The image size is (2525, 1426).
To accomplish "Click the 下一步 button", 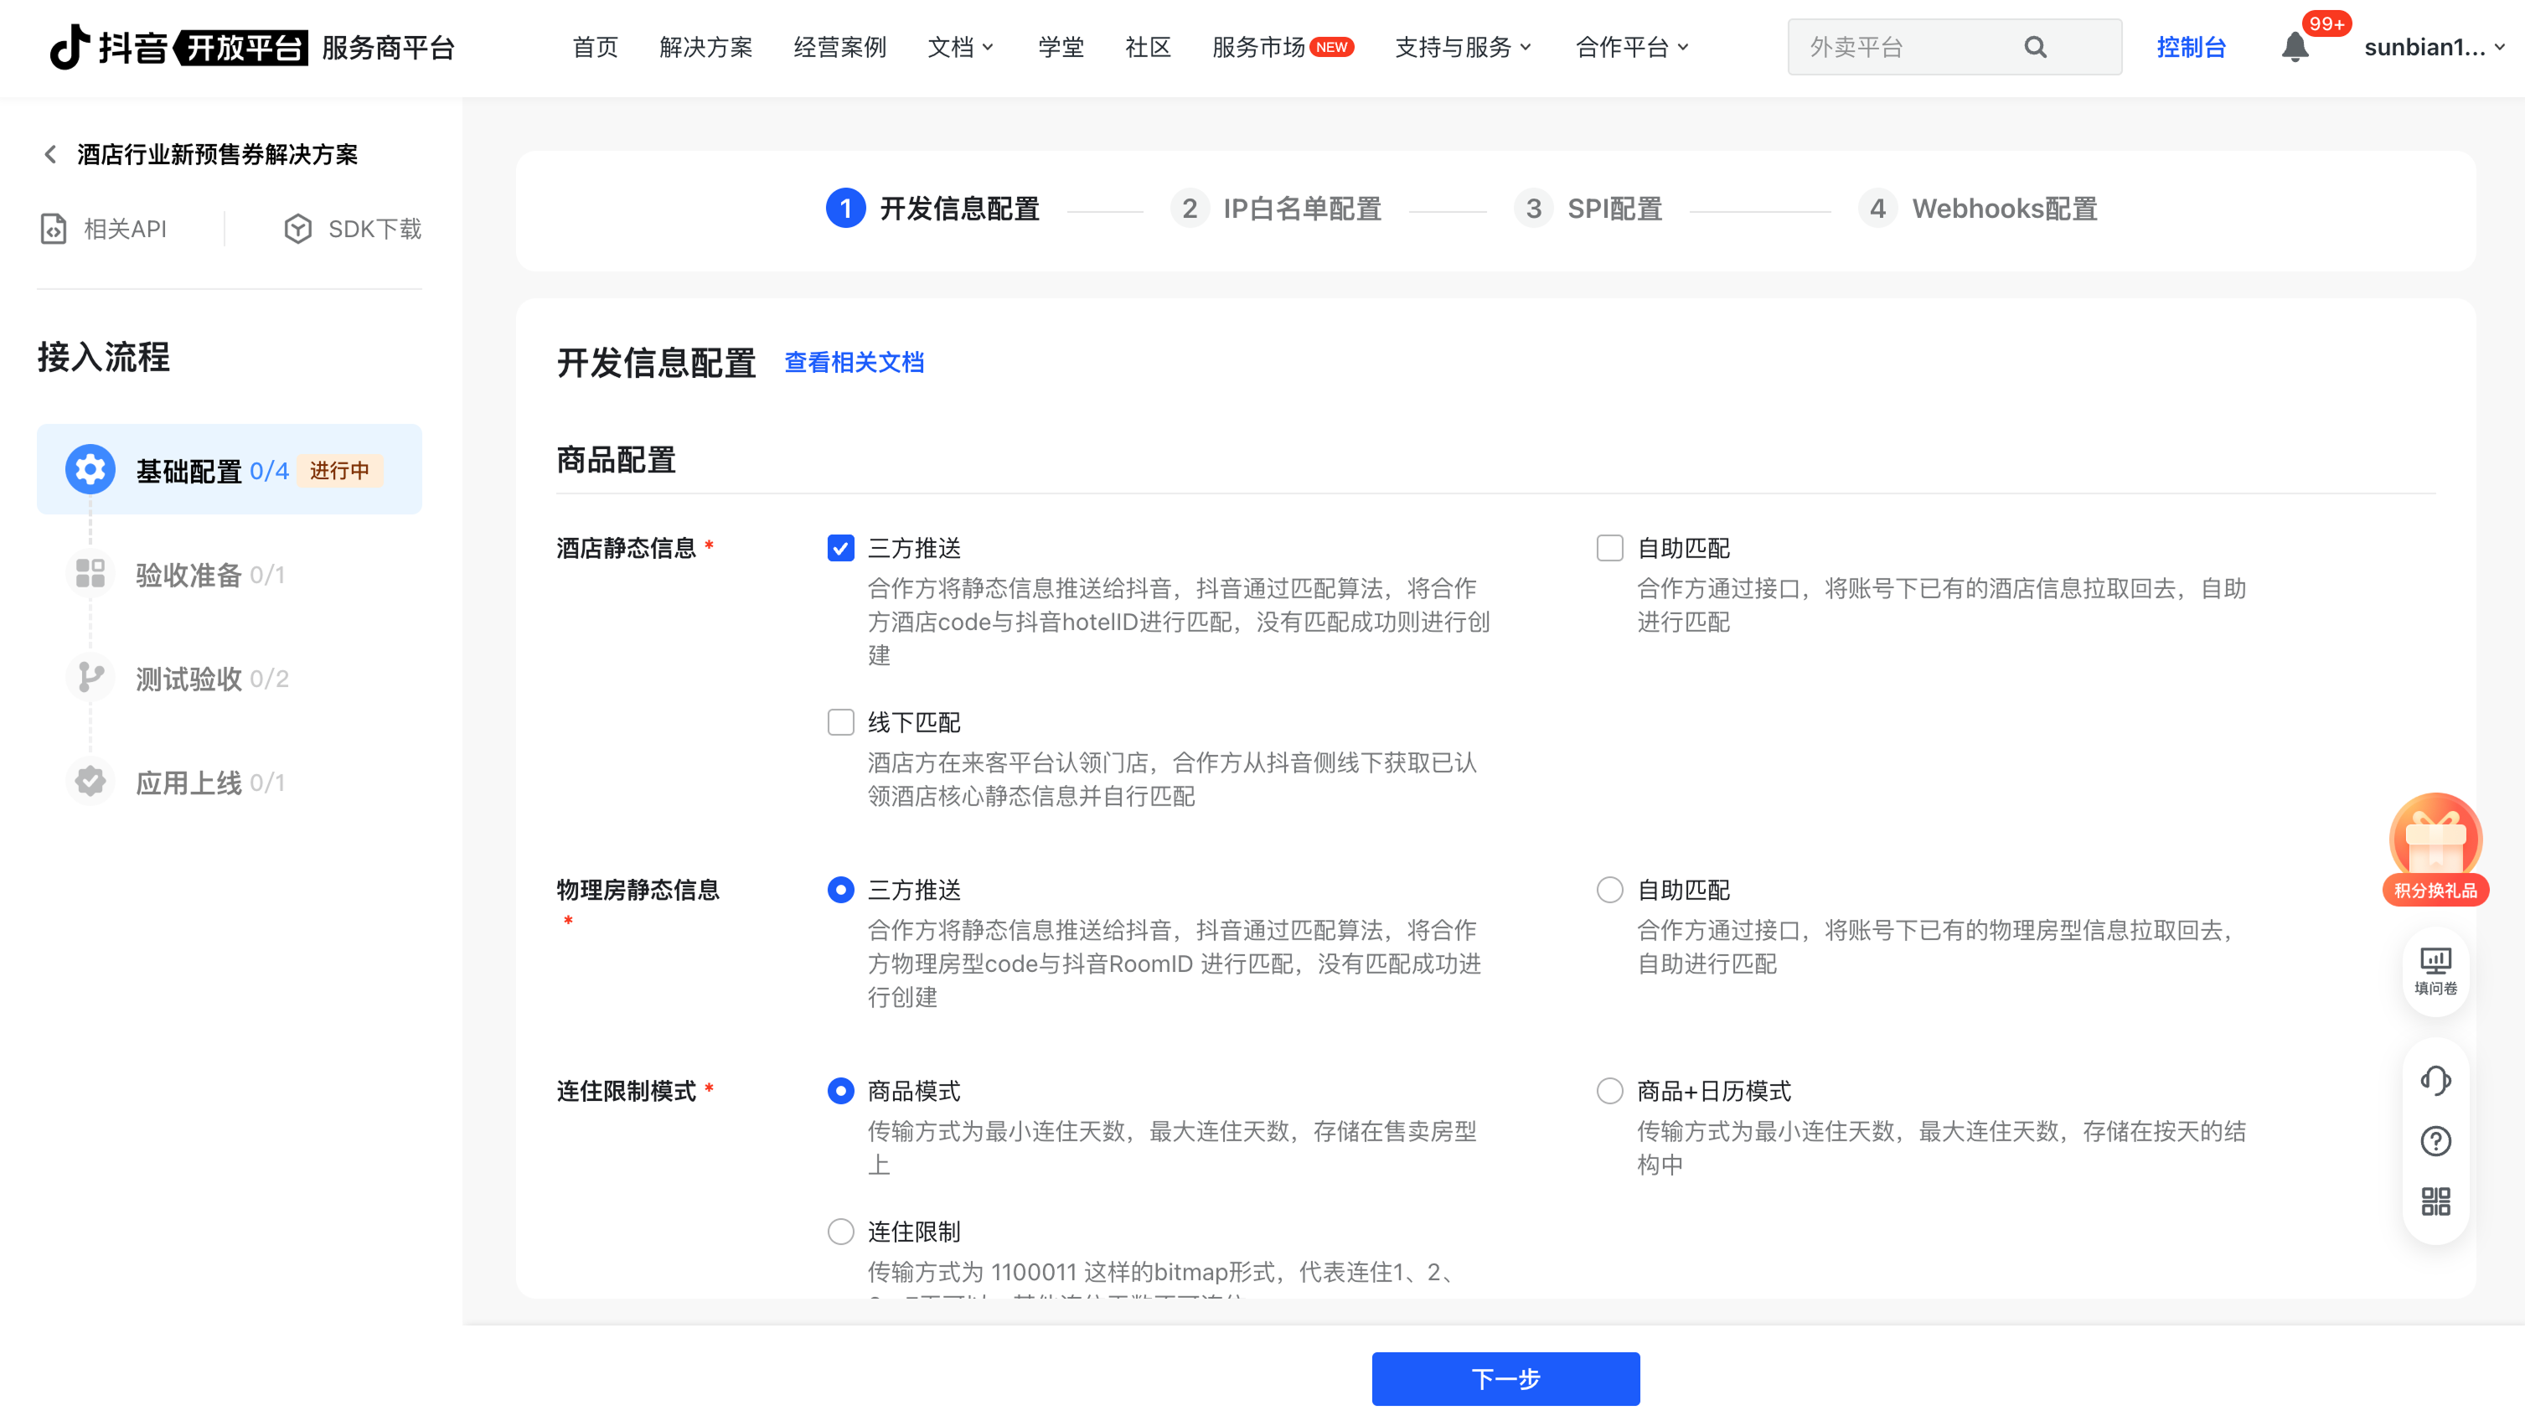I will pyautogui.click(x=1505, y=1379).
